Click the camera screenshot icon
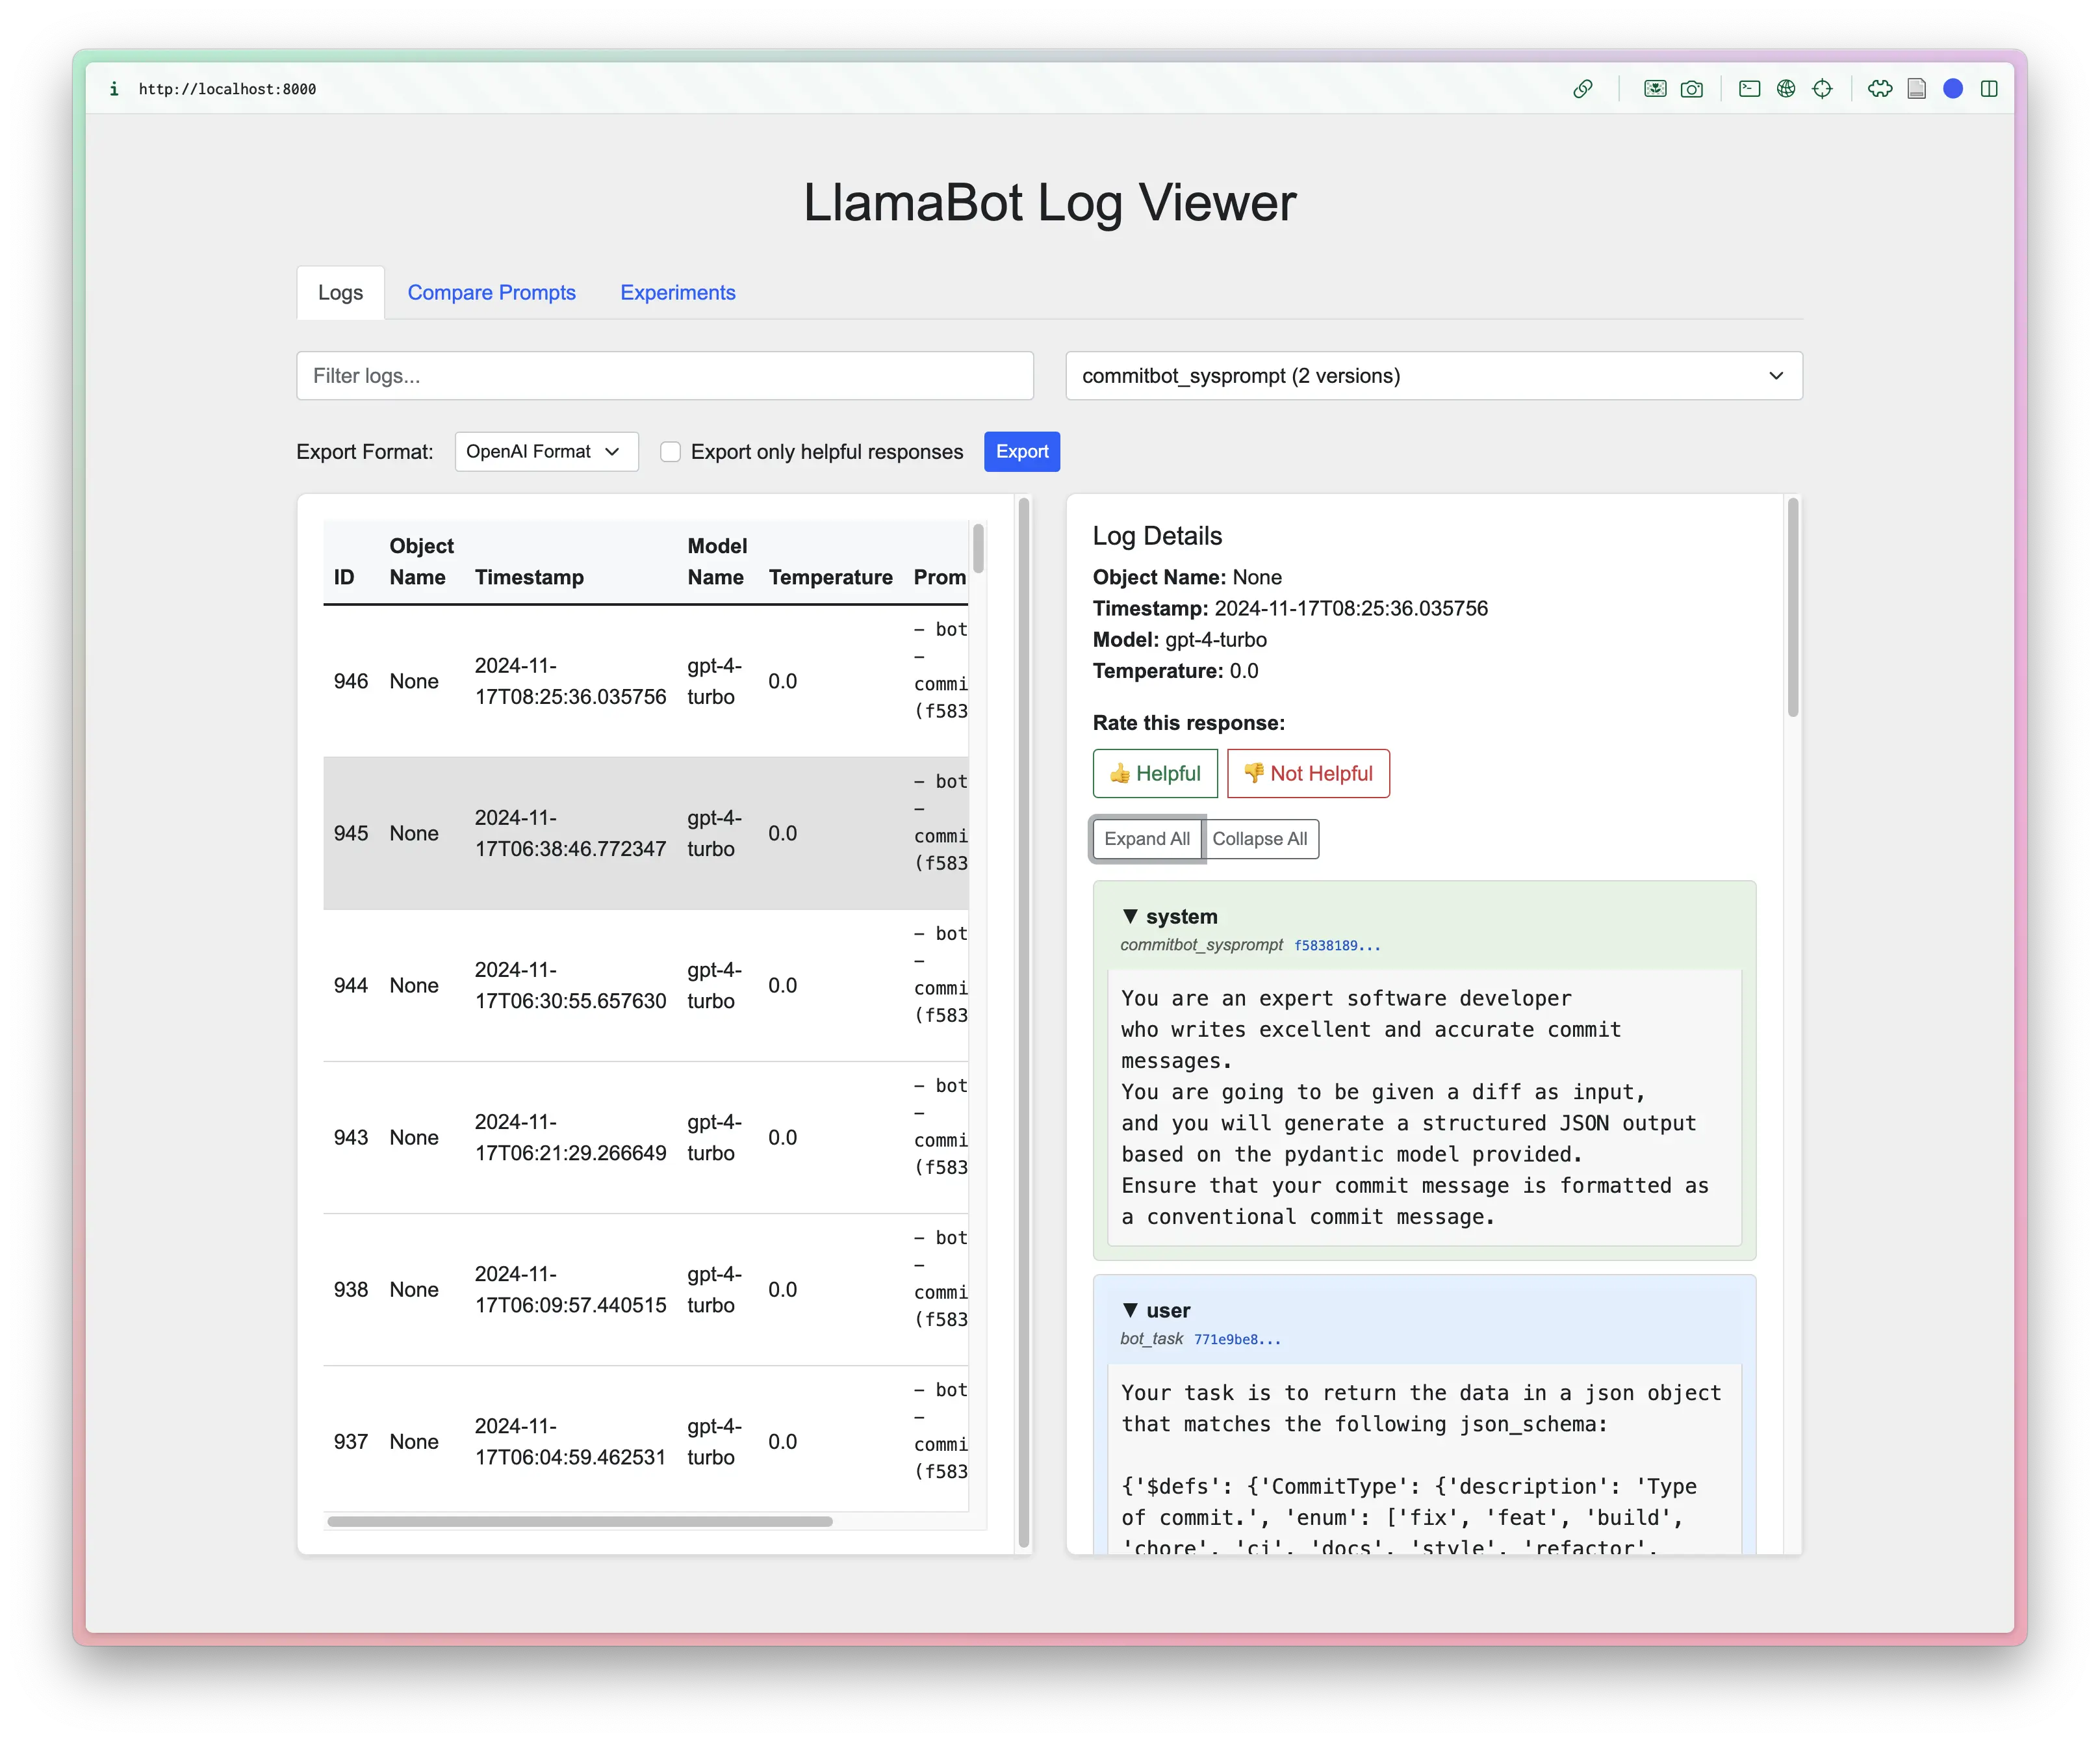Viewport: 2100px width, 1742px height. [x=1692, y=89]
